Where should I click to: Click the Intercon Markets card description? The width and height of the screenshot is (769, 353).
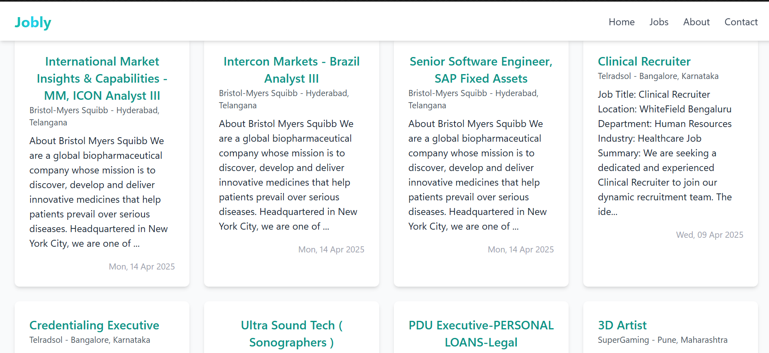(288, 175)
